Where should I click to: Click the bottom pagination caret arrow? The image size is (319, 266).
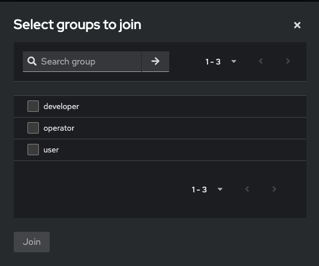(x=220, y=189)
